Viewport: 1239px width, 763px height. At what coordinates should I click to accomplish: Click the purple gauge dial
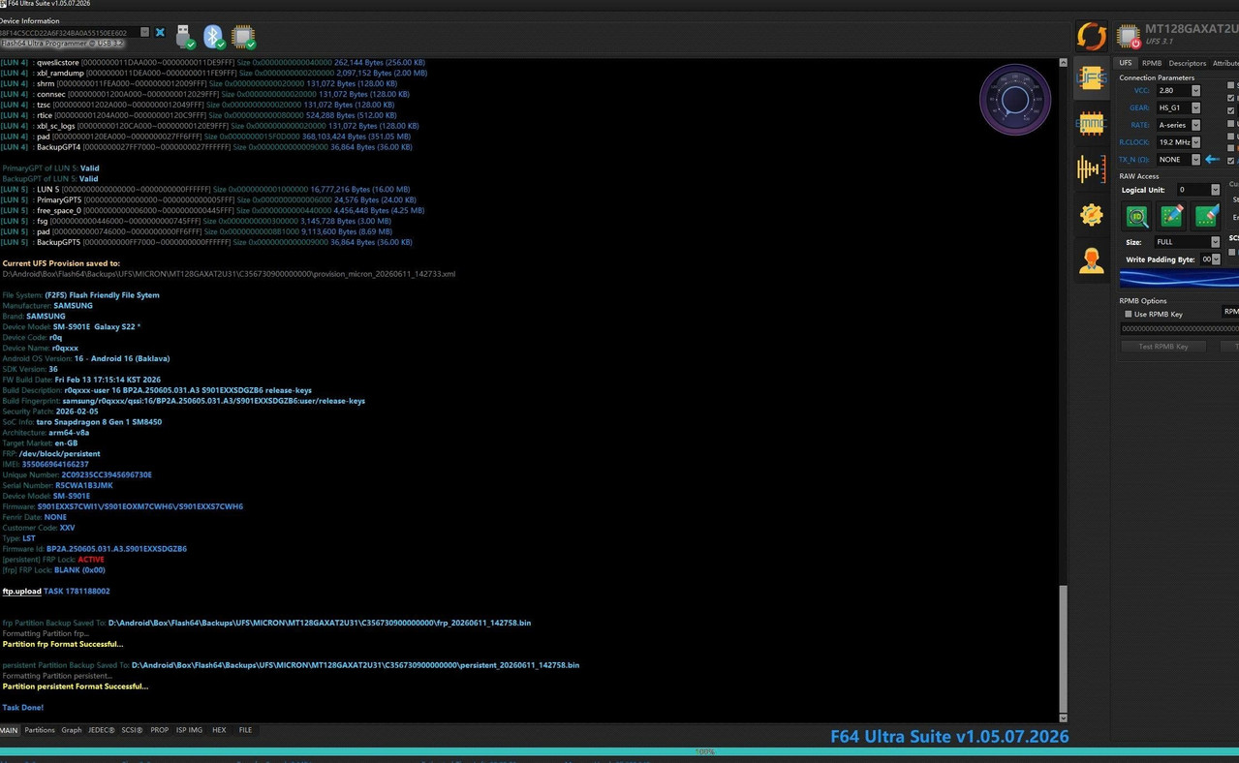[x=1015, y=100]
